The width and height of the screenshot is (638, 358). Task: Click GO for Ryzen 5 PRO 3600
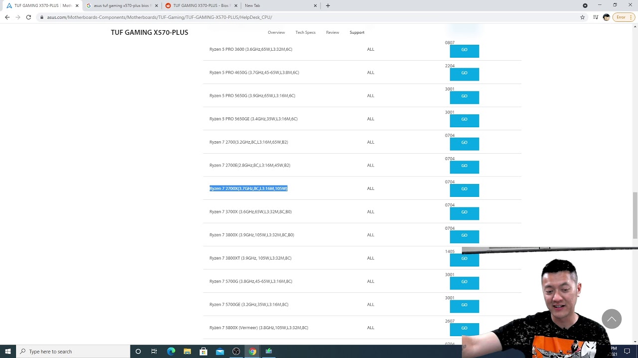[464, 50]
